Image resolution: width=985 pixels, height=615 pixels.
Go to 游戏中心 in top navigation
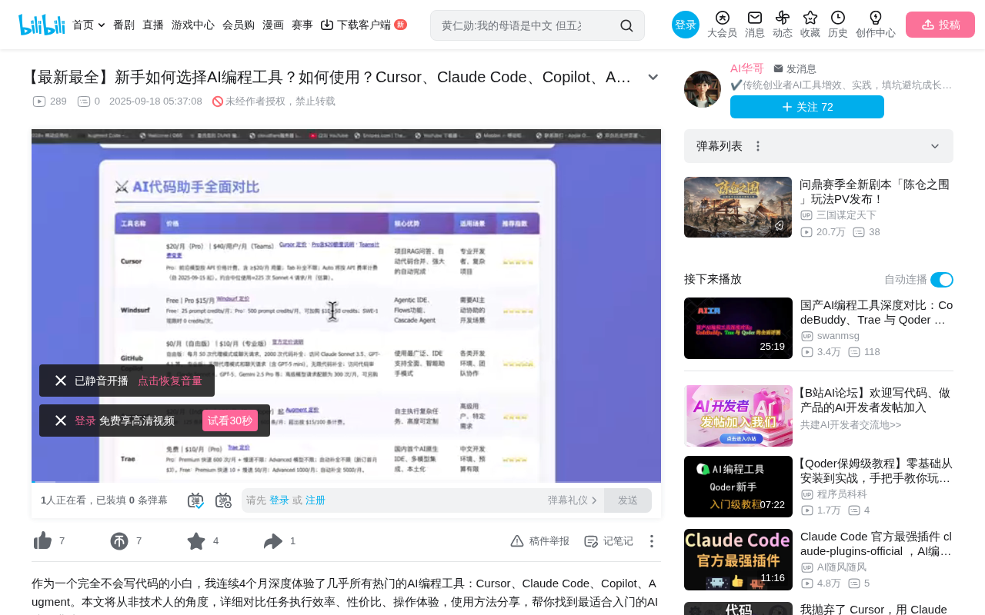click(x=193, y=25)
